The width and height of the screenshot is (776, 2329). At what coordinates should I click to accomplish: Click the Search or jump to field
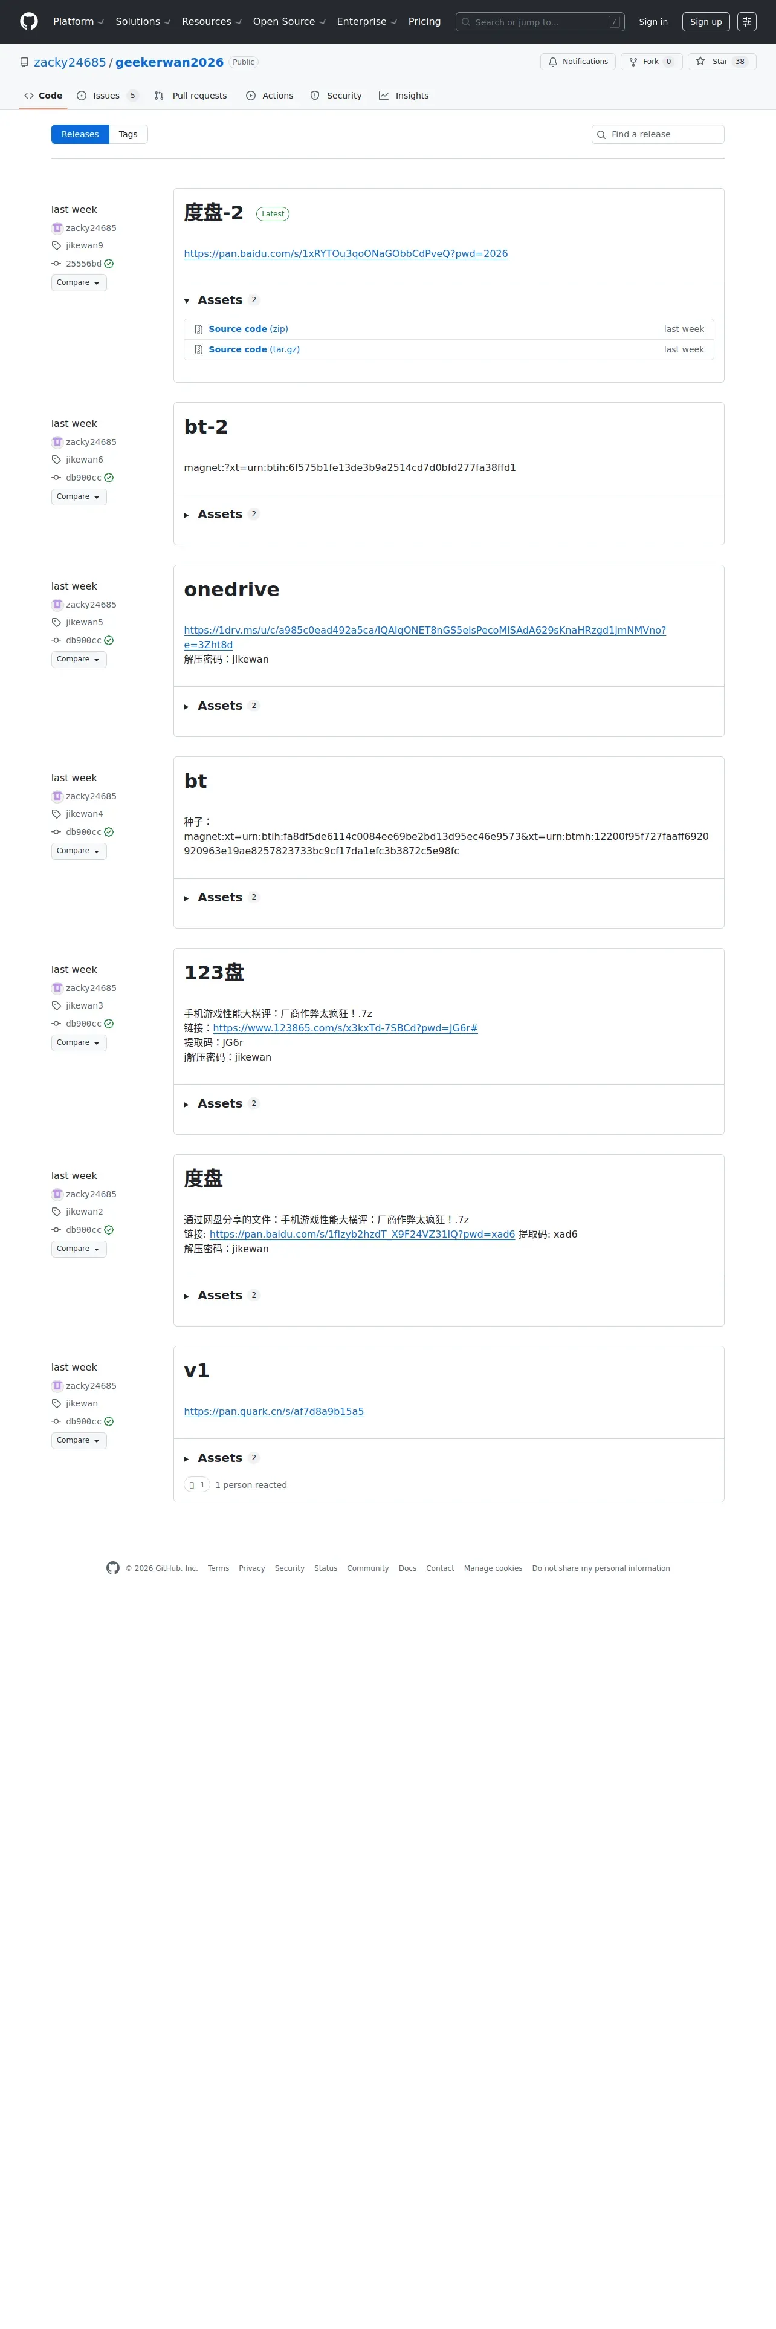pyautogui.click(x=540, y=22)
